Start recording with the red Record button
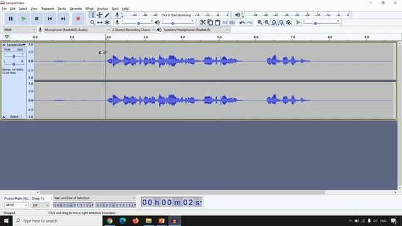402x226 pixels. 78,19
